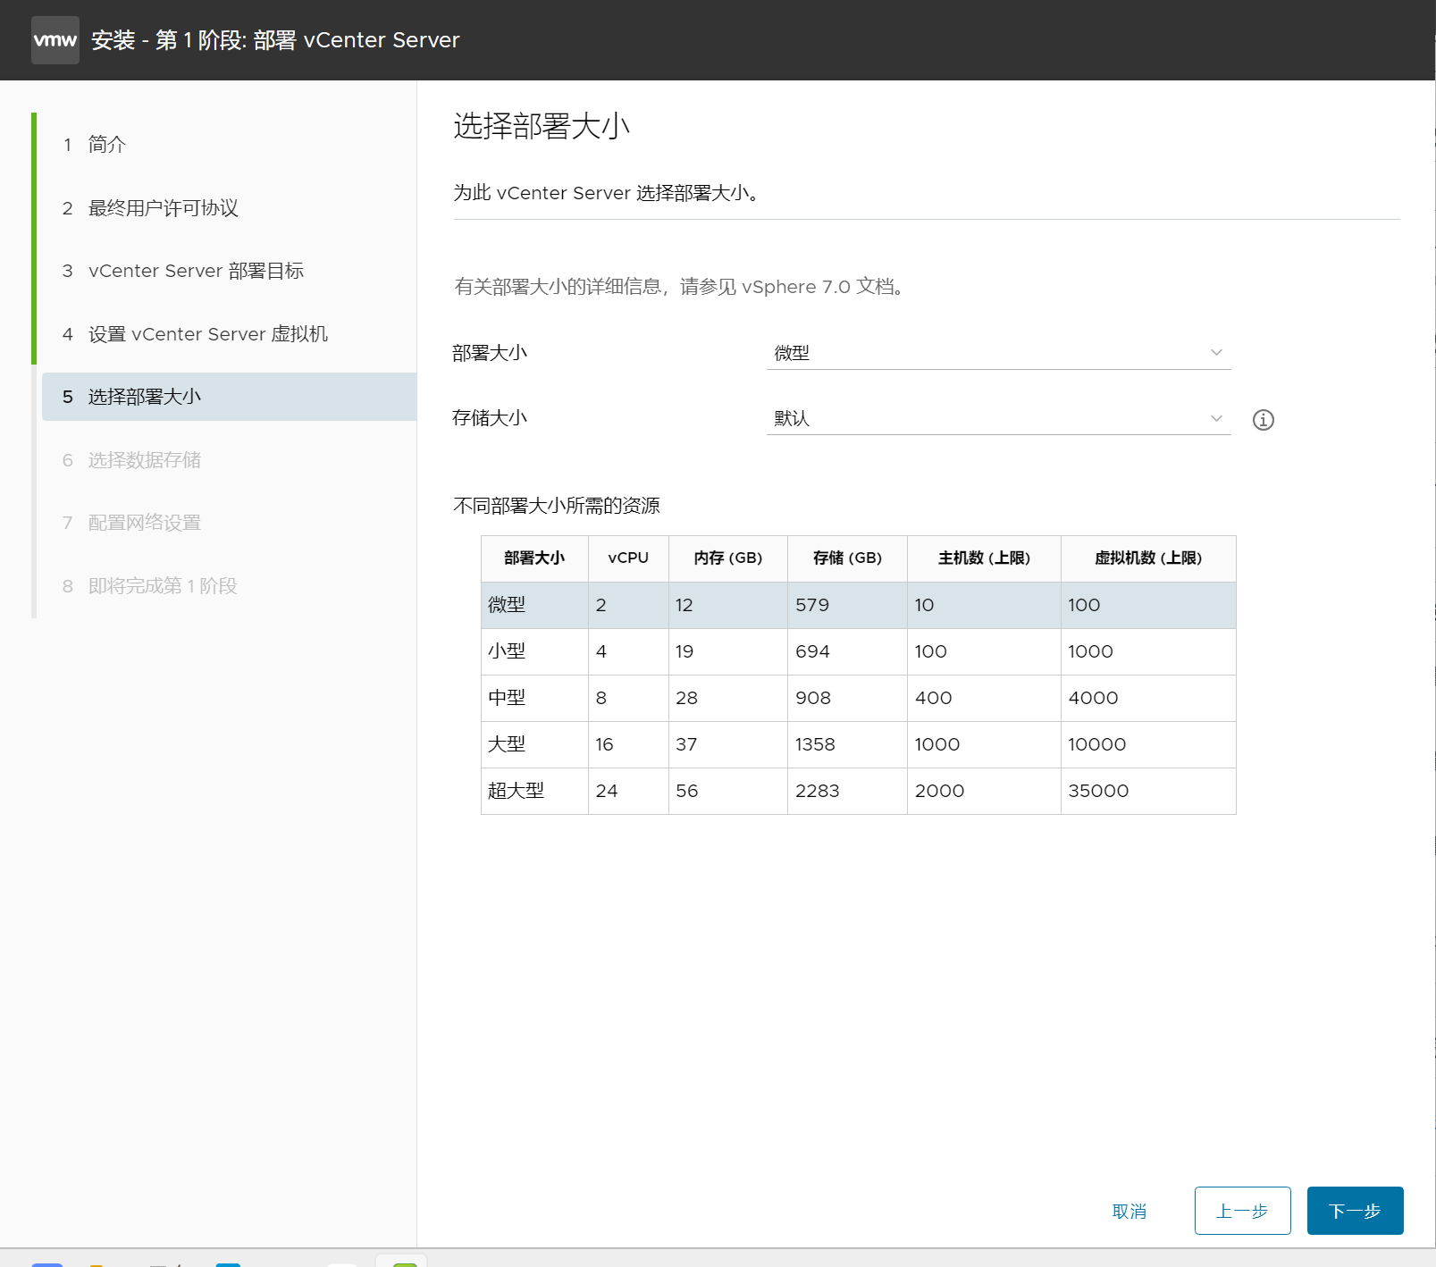Click memory value 56

tap(686, 791)
